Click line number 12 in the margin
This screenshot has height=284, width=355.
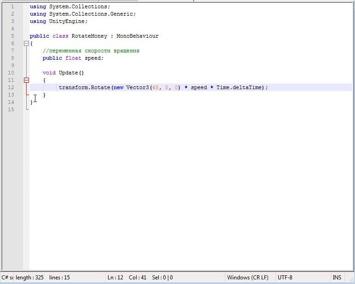(11, 87)
